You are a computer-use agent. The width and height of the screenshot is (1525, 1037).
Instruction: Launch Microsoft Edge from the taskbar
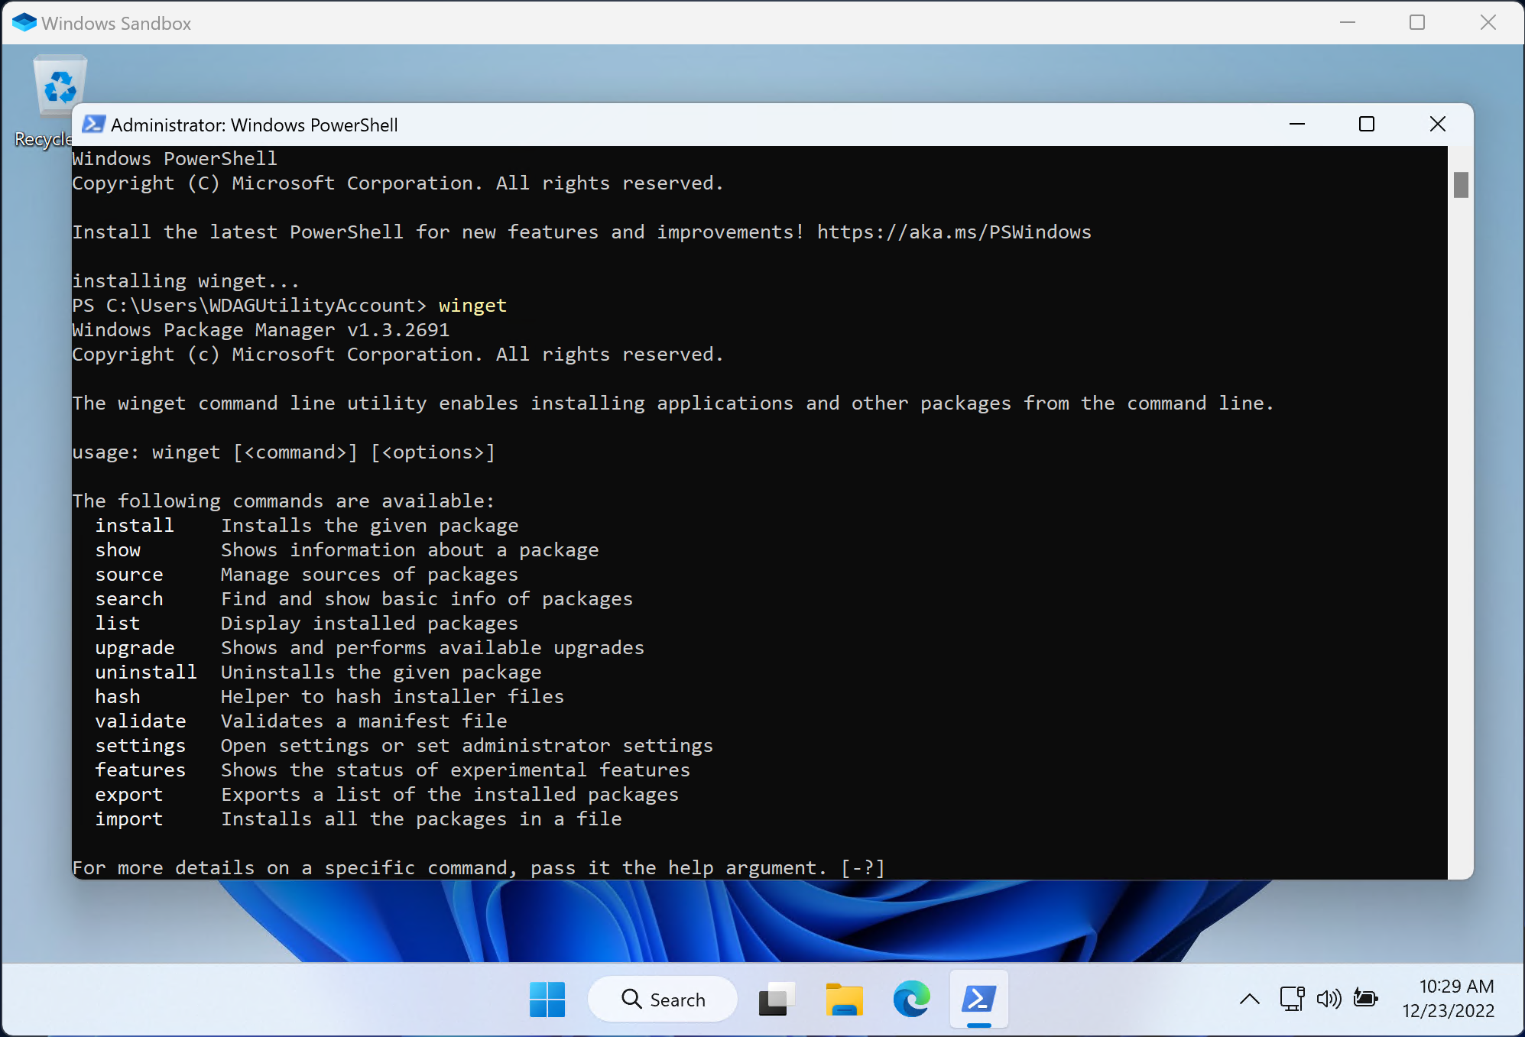click(x=911, y=1000)
